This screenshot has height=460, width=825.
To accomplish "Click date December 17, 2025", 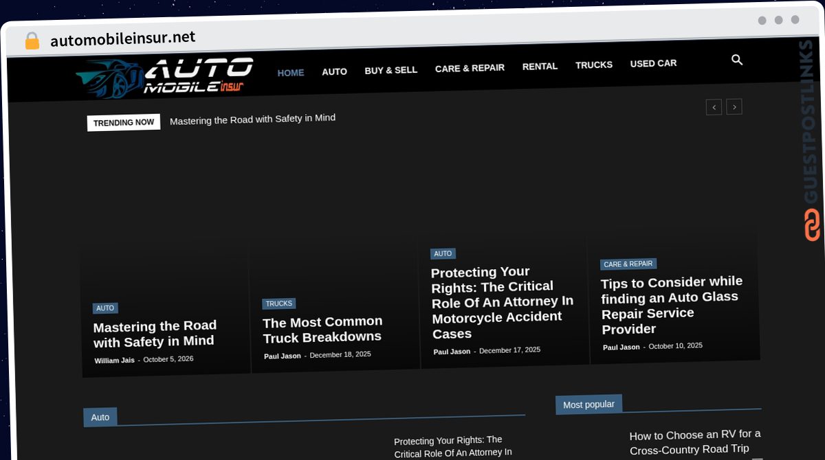I will [509, 350].
